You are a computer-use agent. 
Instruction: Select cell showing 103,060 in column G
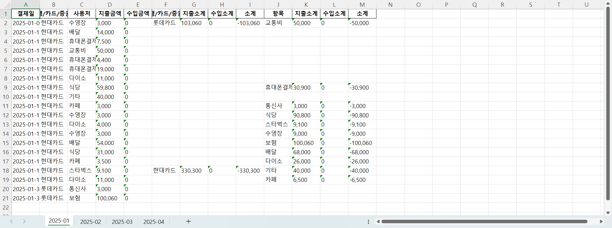pyautogui.click(x=194, y=23)
